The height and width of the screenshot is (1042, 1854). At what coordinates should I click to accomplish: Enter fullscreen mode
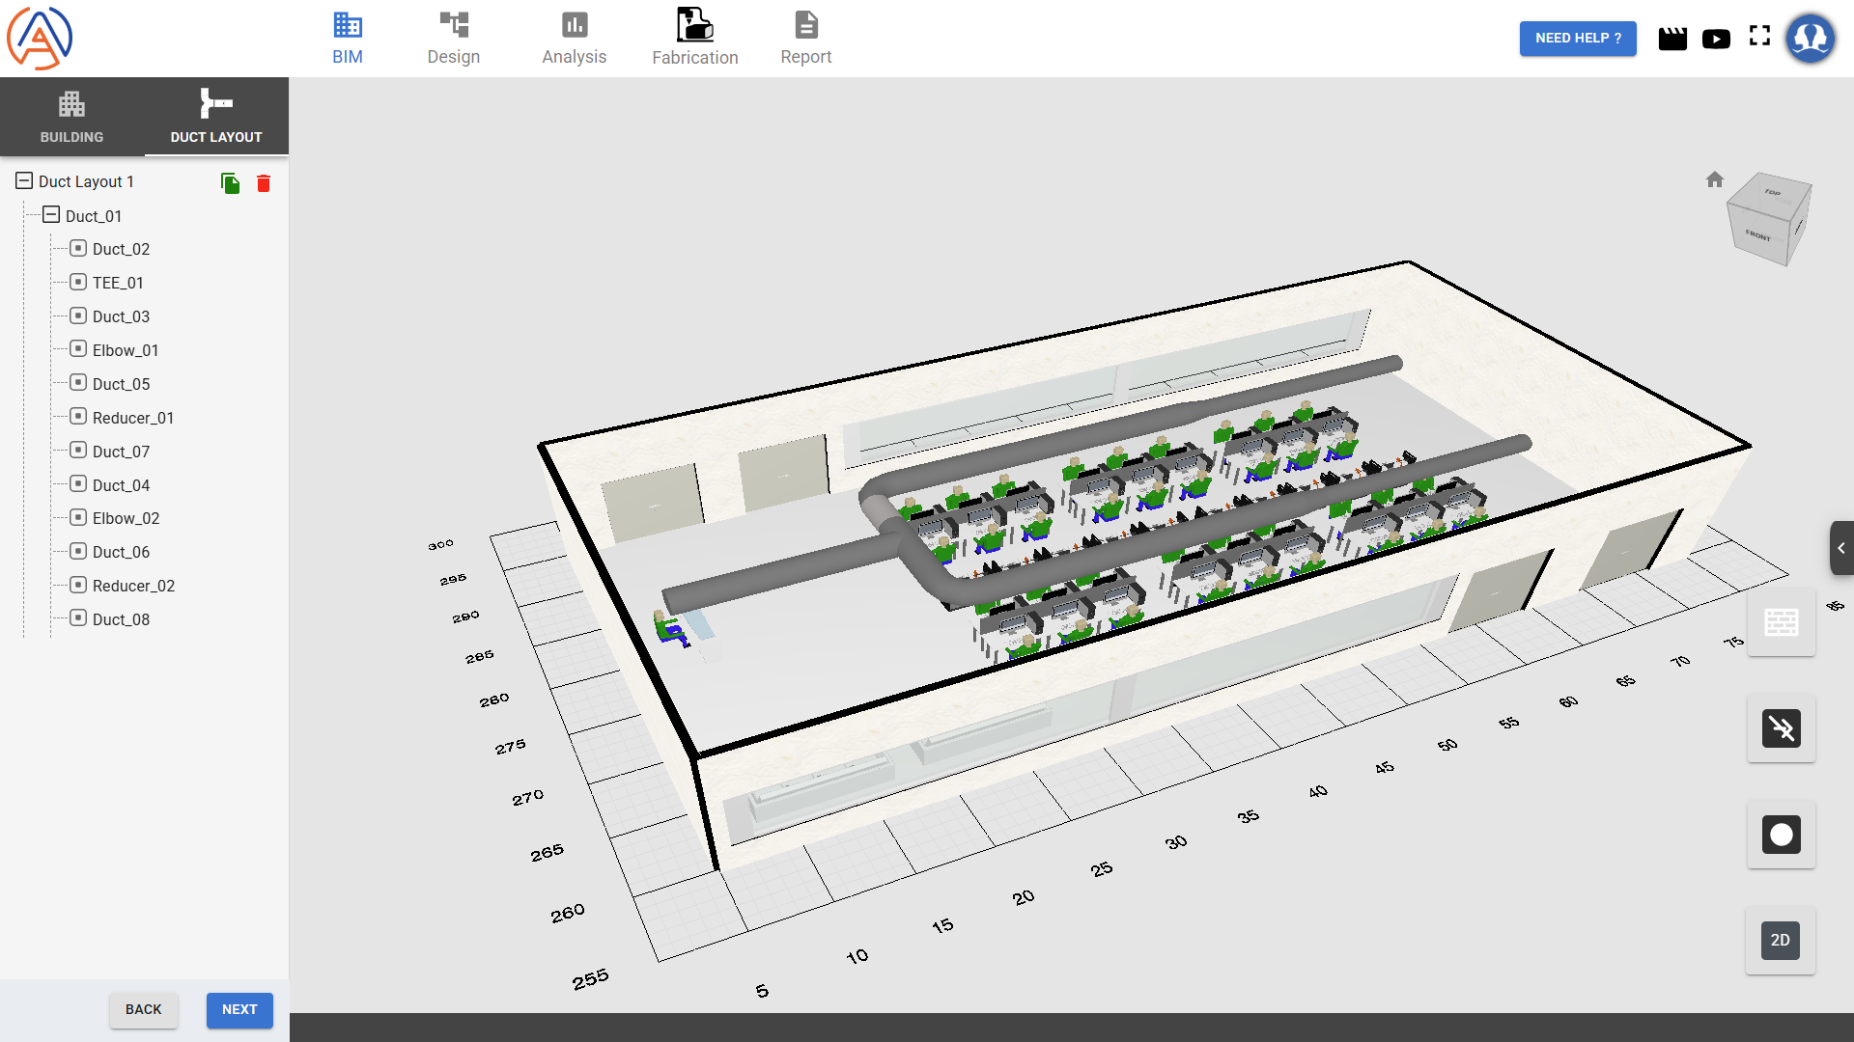(1760, 37)
